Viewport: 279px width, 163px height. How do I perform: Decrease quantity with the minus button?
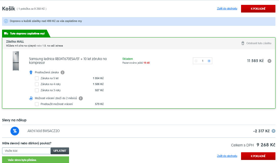click(x=196, y=61)
